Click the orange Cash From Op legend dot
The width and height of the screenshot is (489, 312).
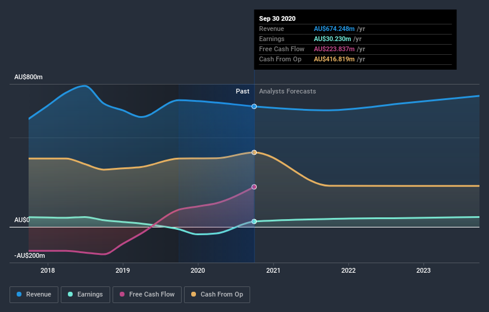click(194, 294)
